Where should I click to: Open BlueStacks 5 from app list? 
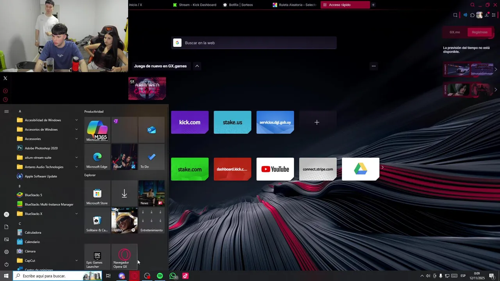(x=48, y=195)
